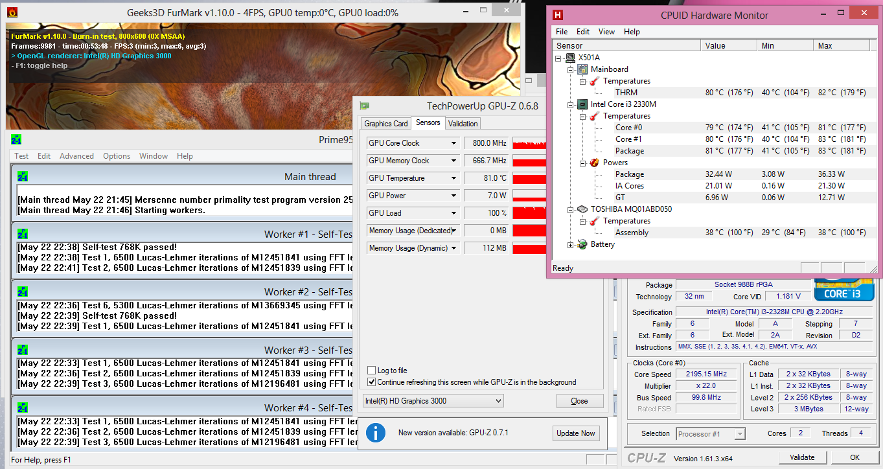Viewport: 883px width, 469px height.
Task: Click the Main thread window icon
Action: (23, 176)
